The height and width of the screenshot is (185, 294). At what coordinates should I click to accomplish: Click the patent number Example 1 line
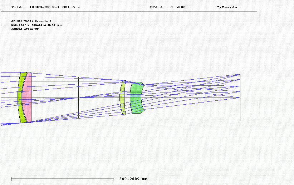(31, 21)
